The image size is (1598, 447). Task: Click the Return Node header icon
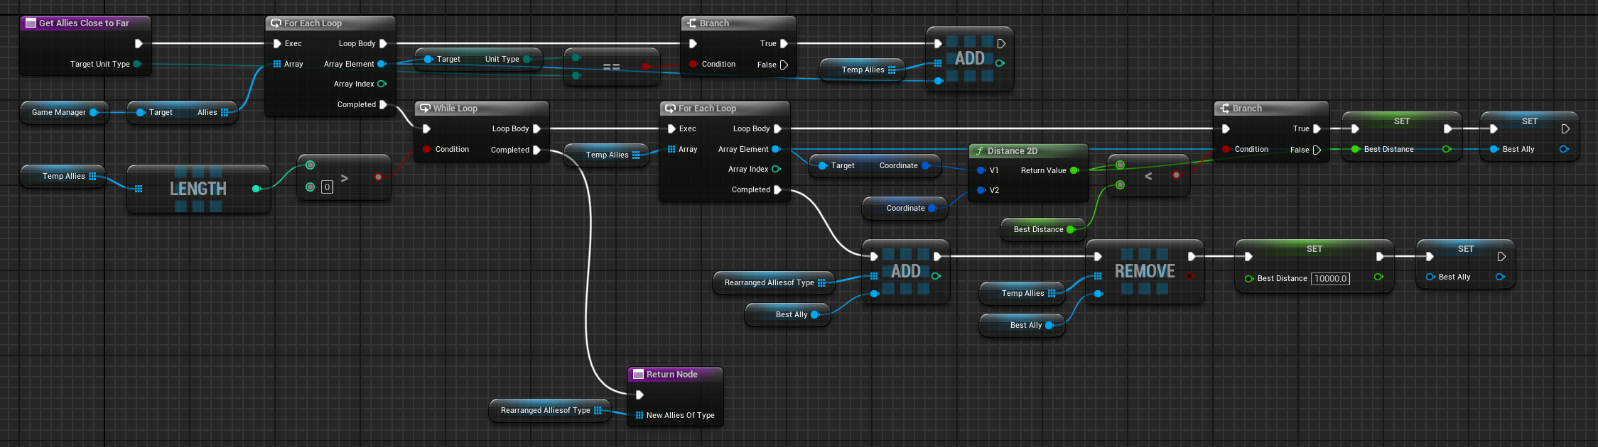tap(638, 375)
